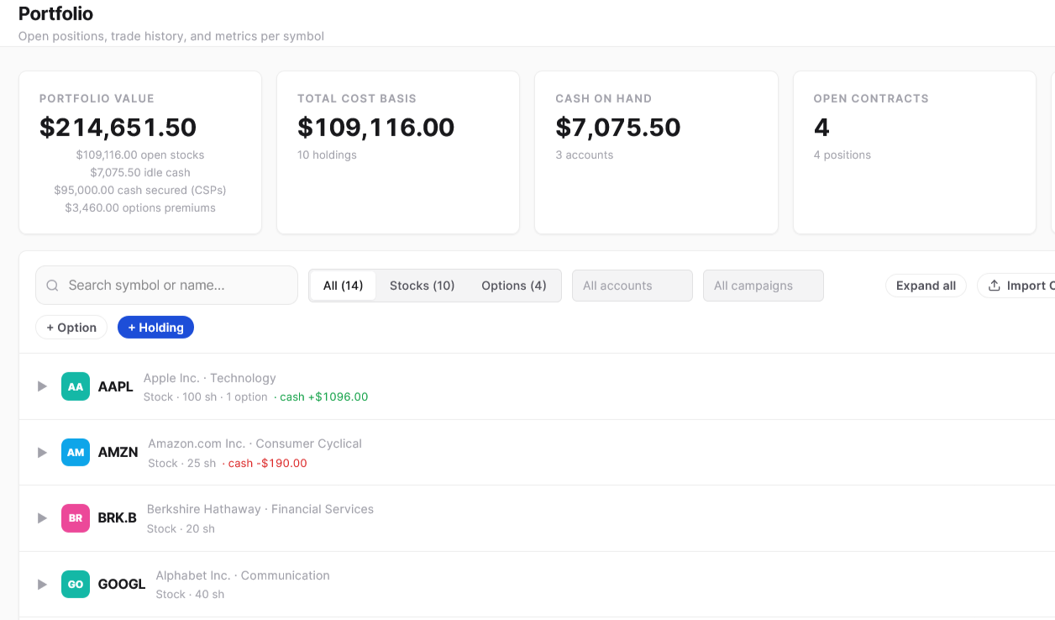This screenshot has height=620, width=1055.
Task: Add a new option with + Option
Action: 71,328
